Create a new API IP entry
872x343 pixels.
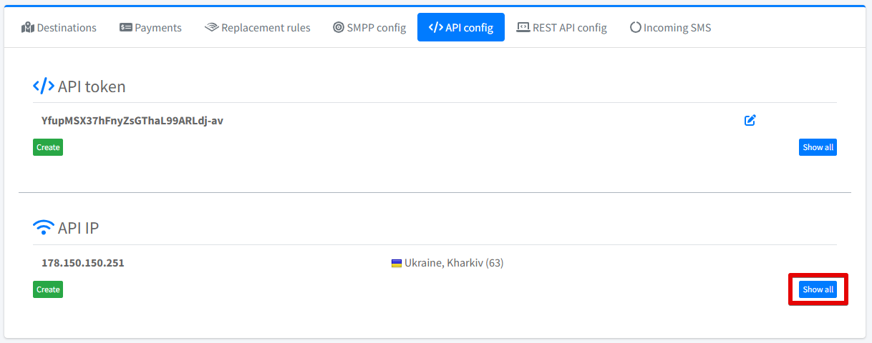click(48, 289)
